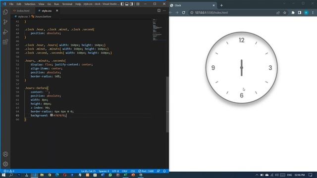Change language mode CSS in status bar
This screenshot has height=178, width=317.
coord(133,171)
